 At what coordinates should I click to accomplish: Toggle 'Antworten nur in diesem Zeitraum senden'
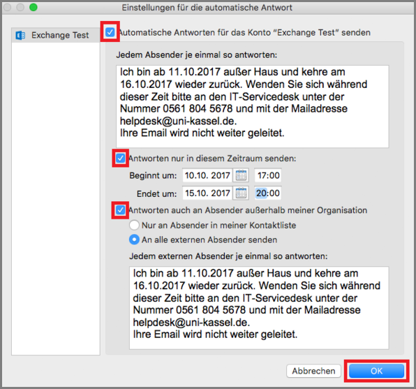(121, 159)
